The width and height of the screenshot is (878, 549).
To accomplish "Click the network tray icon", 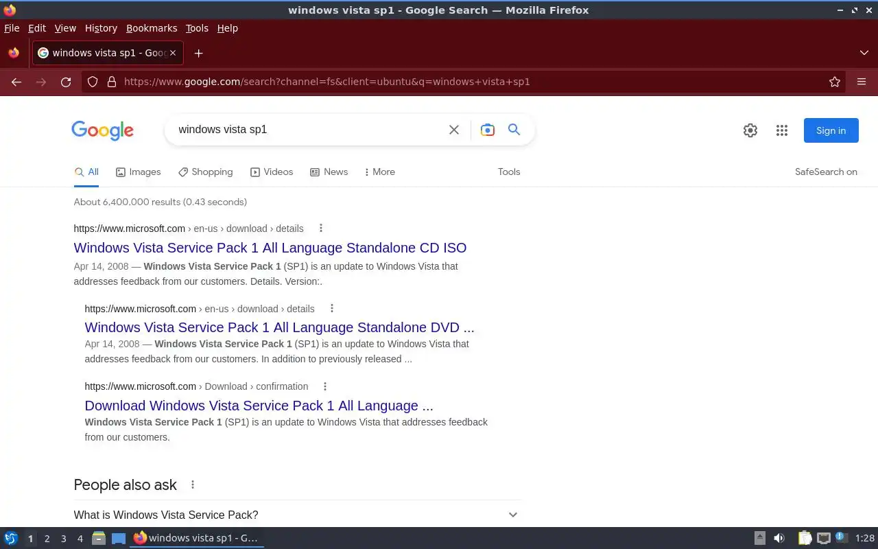I will (x=823, y=538).
